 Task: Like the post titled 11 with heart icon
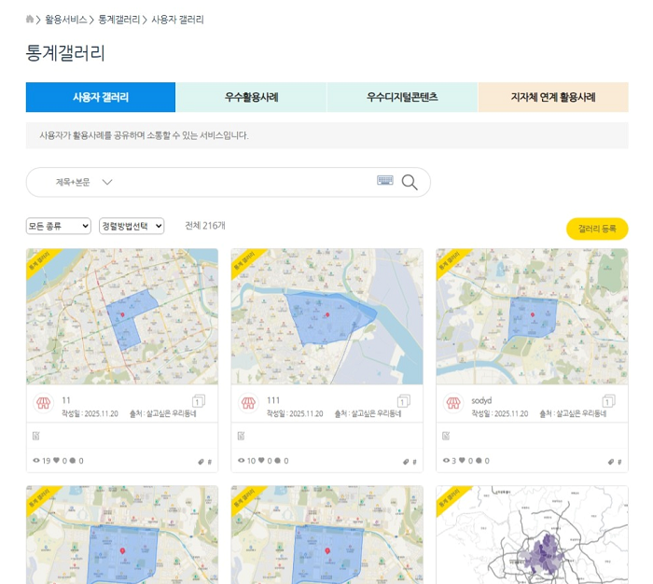(56, 460)
